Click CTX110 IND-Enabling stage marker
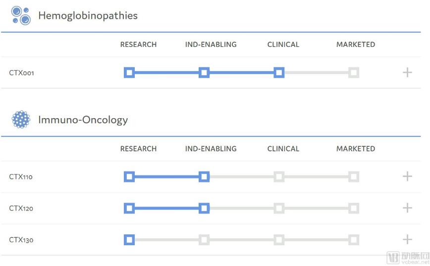The width and height of the screenshot is (430, 266). (x=204, y=177)
